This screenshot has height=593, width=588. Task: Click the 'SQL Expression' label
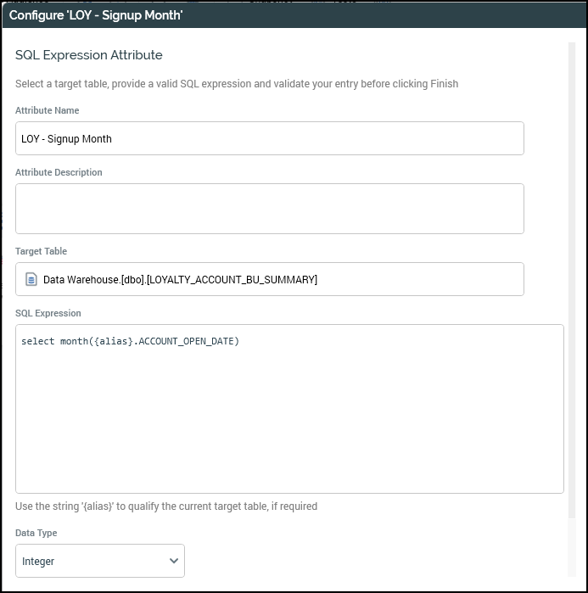pos(48,313)
